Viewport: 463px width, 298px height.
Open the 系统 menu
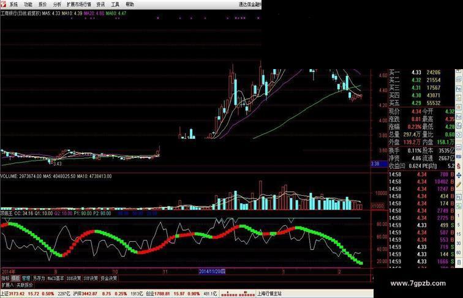[x=13, y=4]
